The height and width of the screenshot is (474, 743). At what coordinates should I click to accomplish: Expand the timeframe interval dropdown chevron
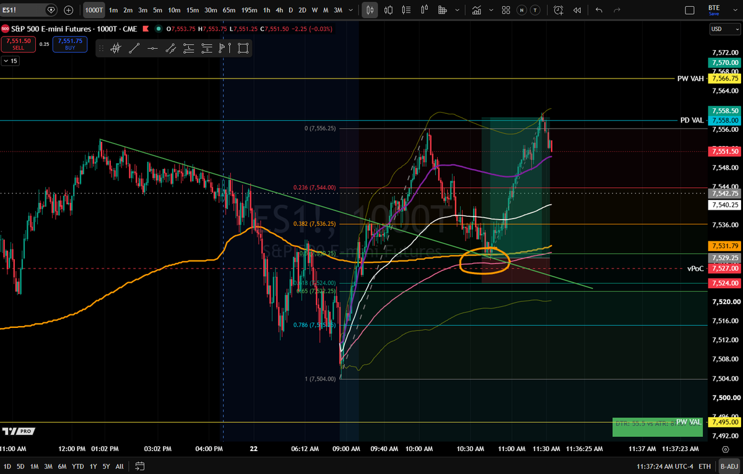click(x=352, y=10)
